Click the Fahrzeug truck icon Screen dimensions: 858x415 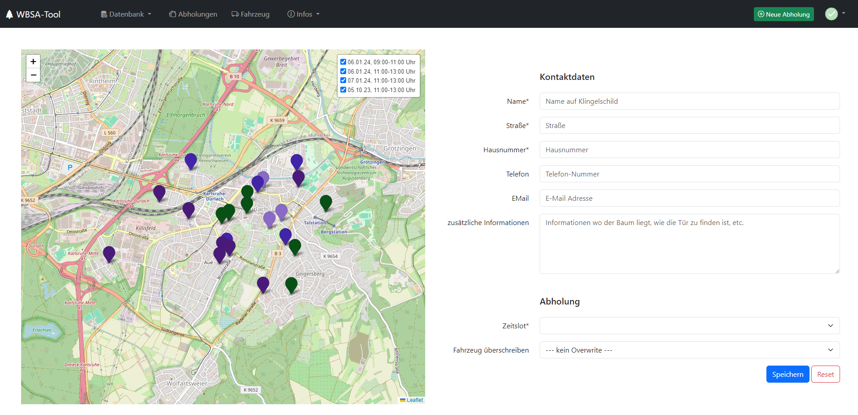235,14
